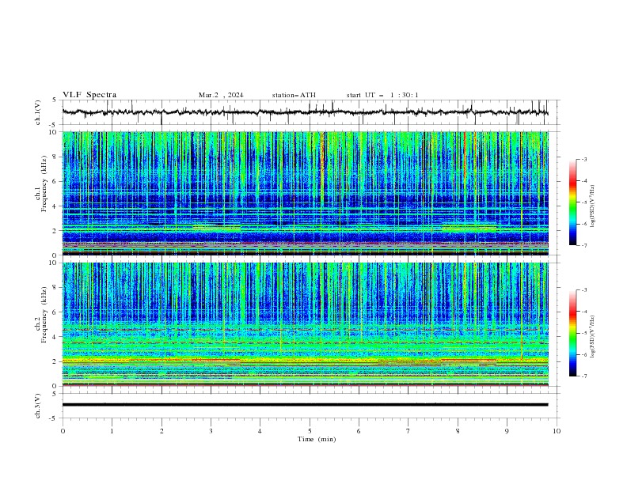Click the upper "log(PSD)(V²/Hz)" colorbar label
Screen dimensions: 627x484
click(592, 206)
